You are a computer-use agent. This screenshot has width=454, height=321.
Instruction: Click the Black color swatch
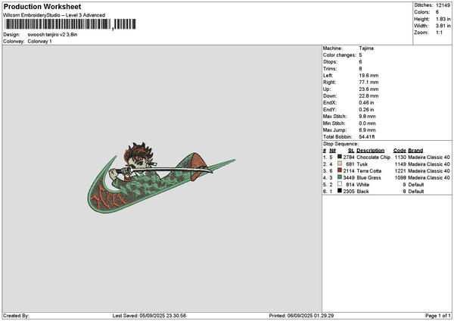340,191
